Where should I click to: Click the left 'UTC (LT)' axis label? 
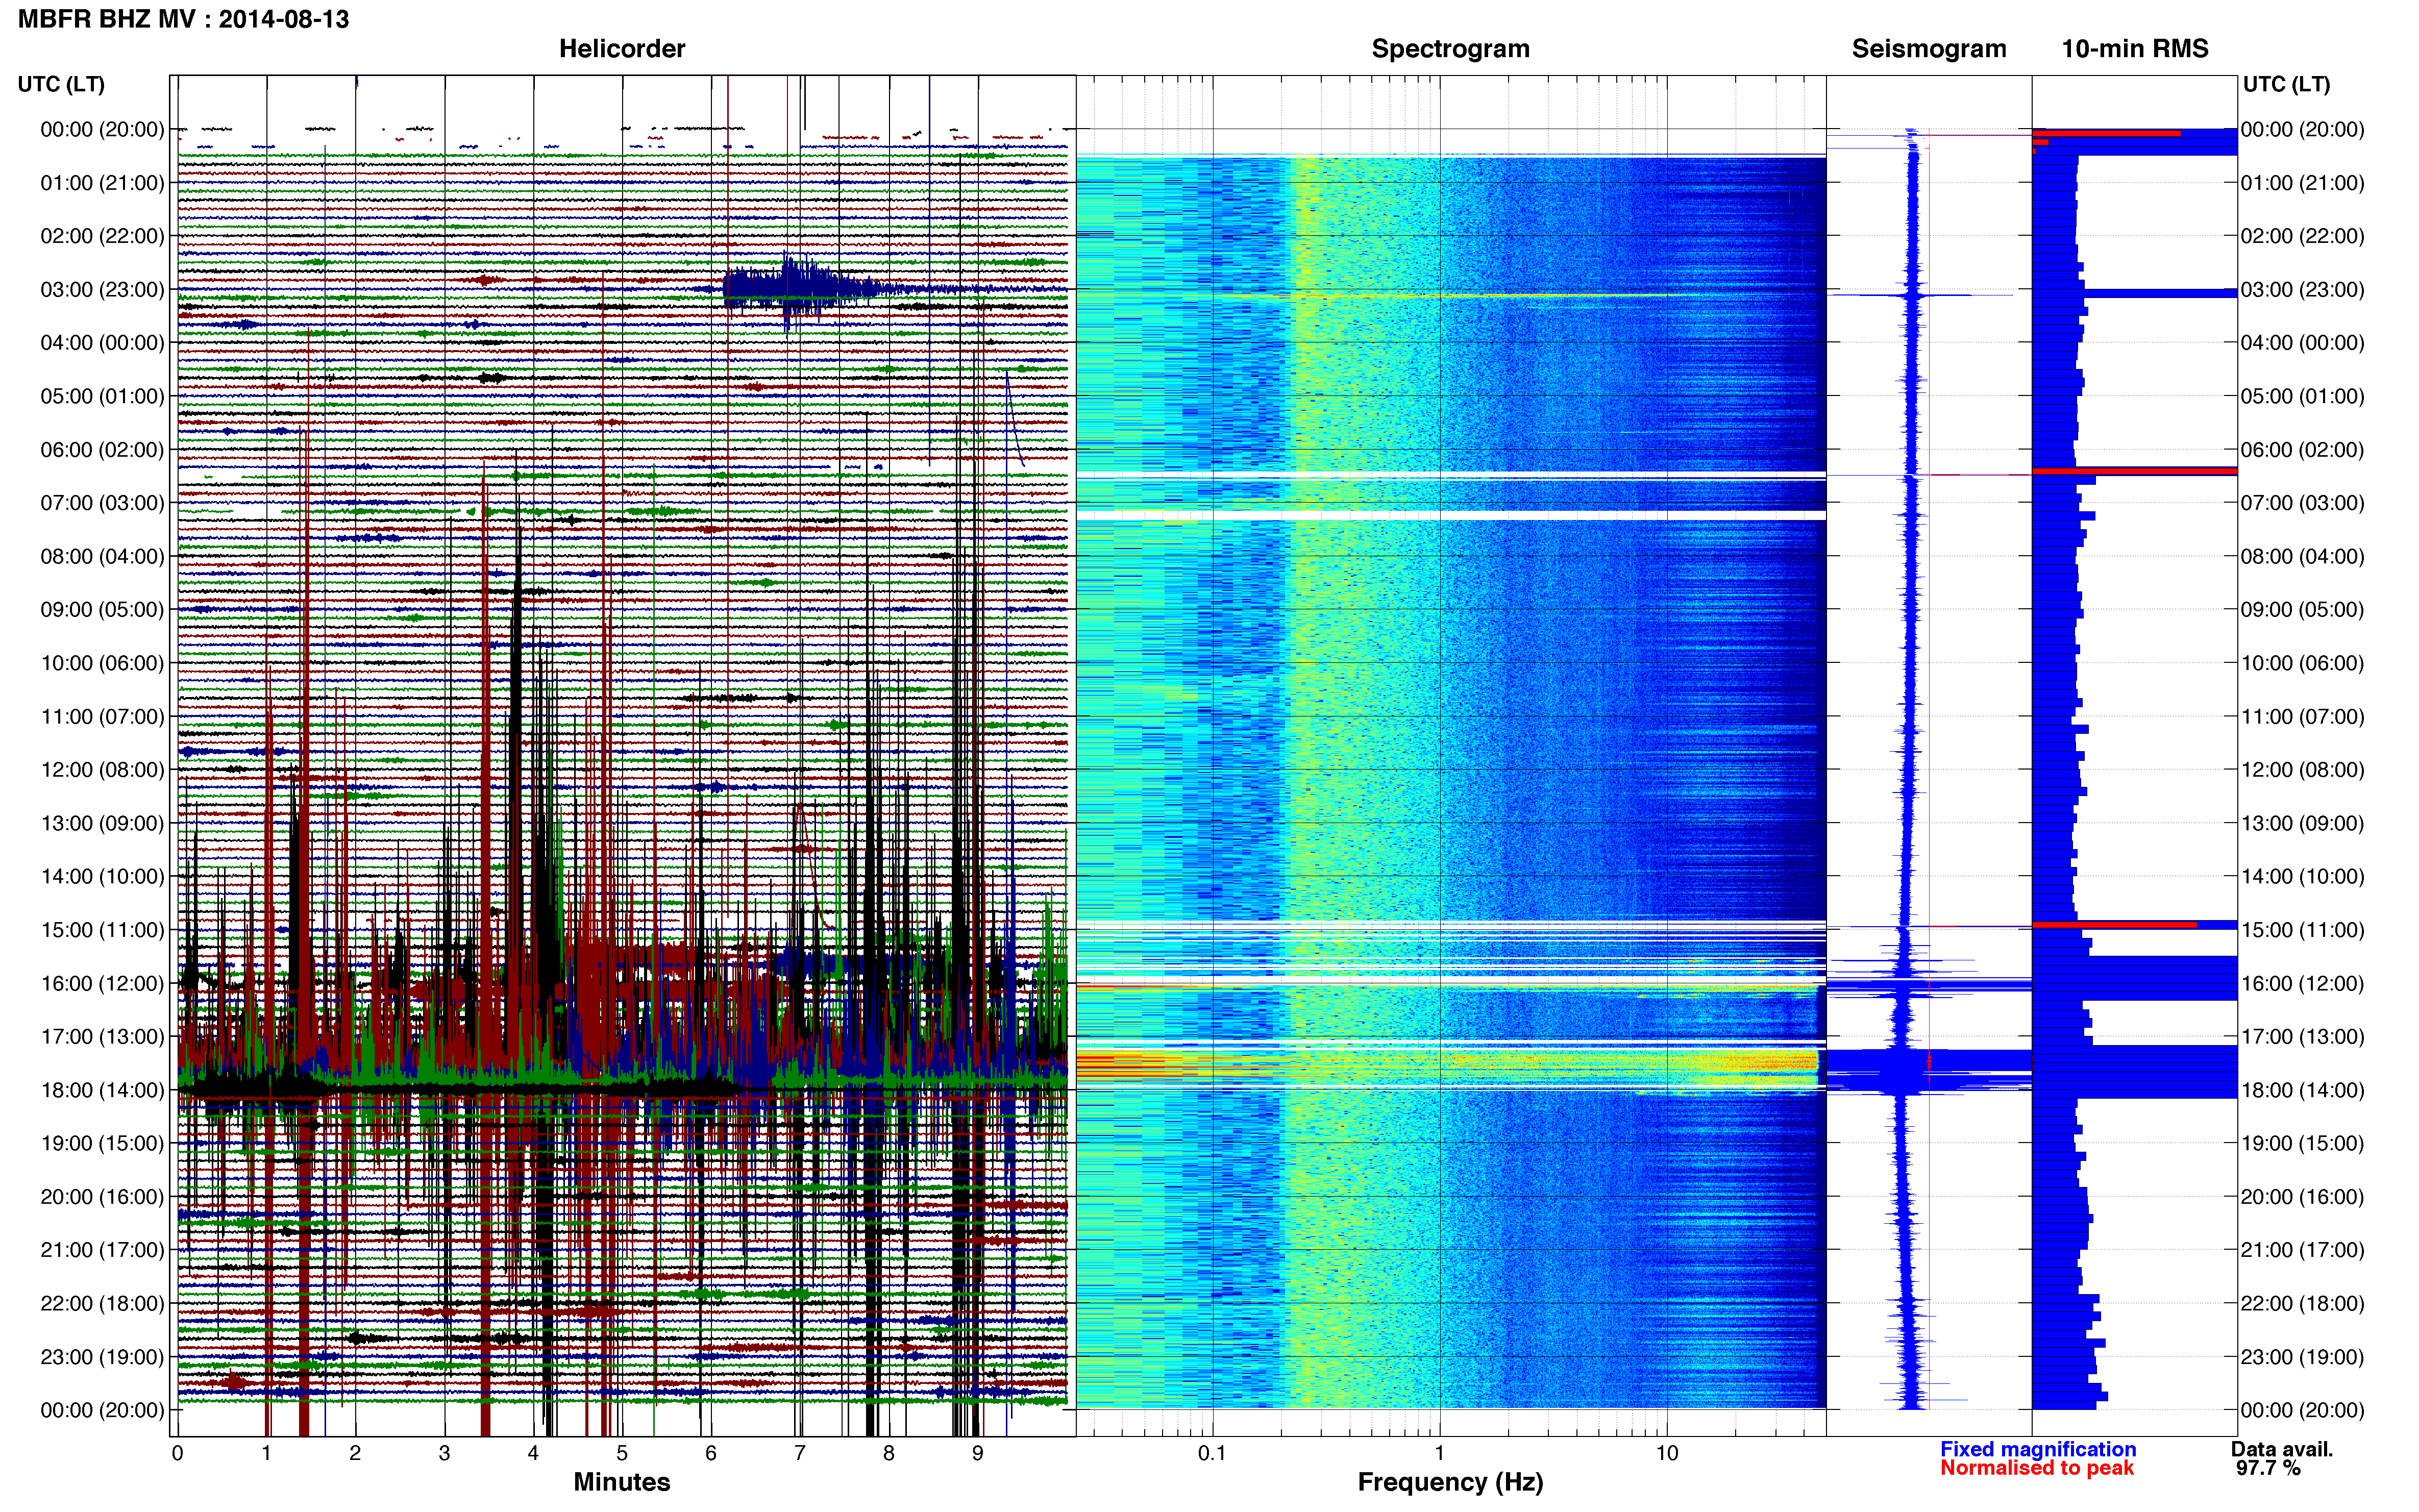click(x=61, y=84)
